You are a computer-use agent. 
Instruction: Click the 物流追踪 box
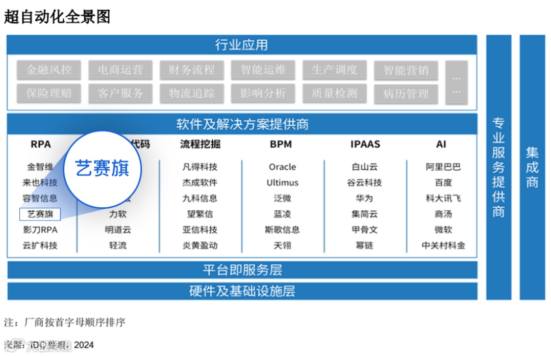191,93
